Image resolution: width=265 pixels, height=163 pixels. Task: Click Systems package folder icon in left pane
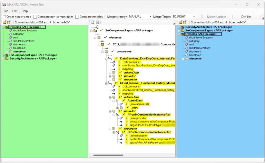coord(7,27)
